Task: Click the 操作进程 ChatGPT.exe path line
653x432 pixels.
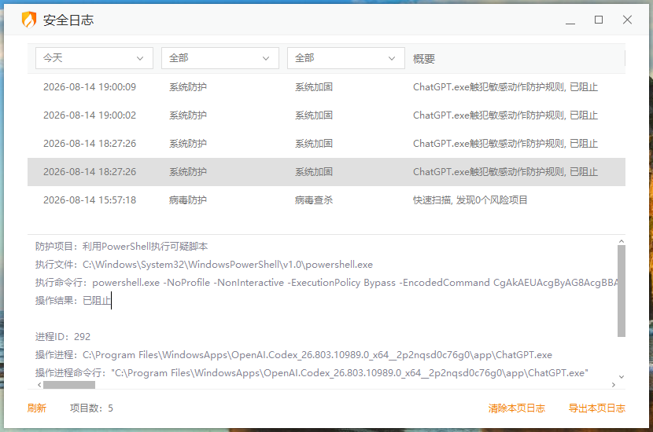Action: point(293,355)
